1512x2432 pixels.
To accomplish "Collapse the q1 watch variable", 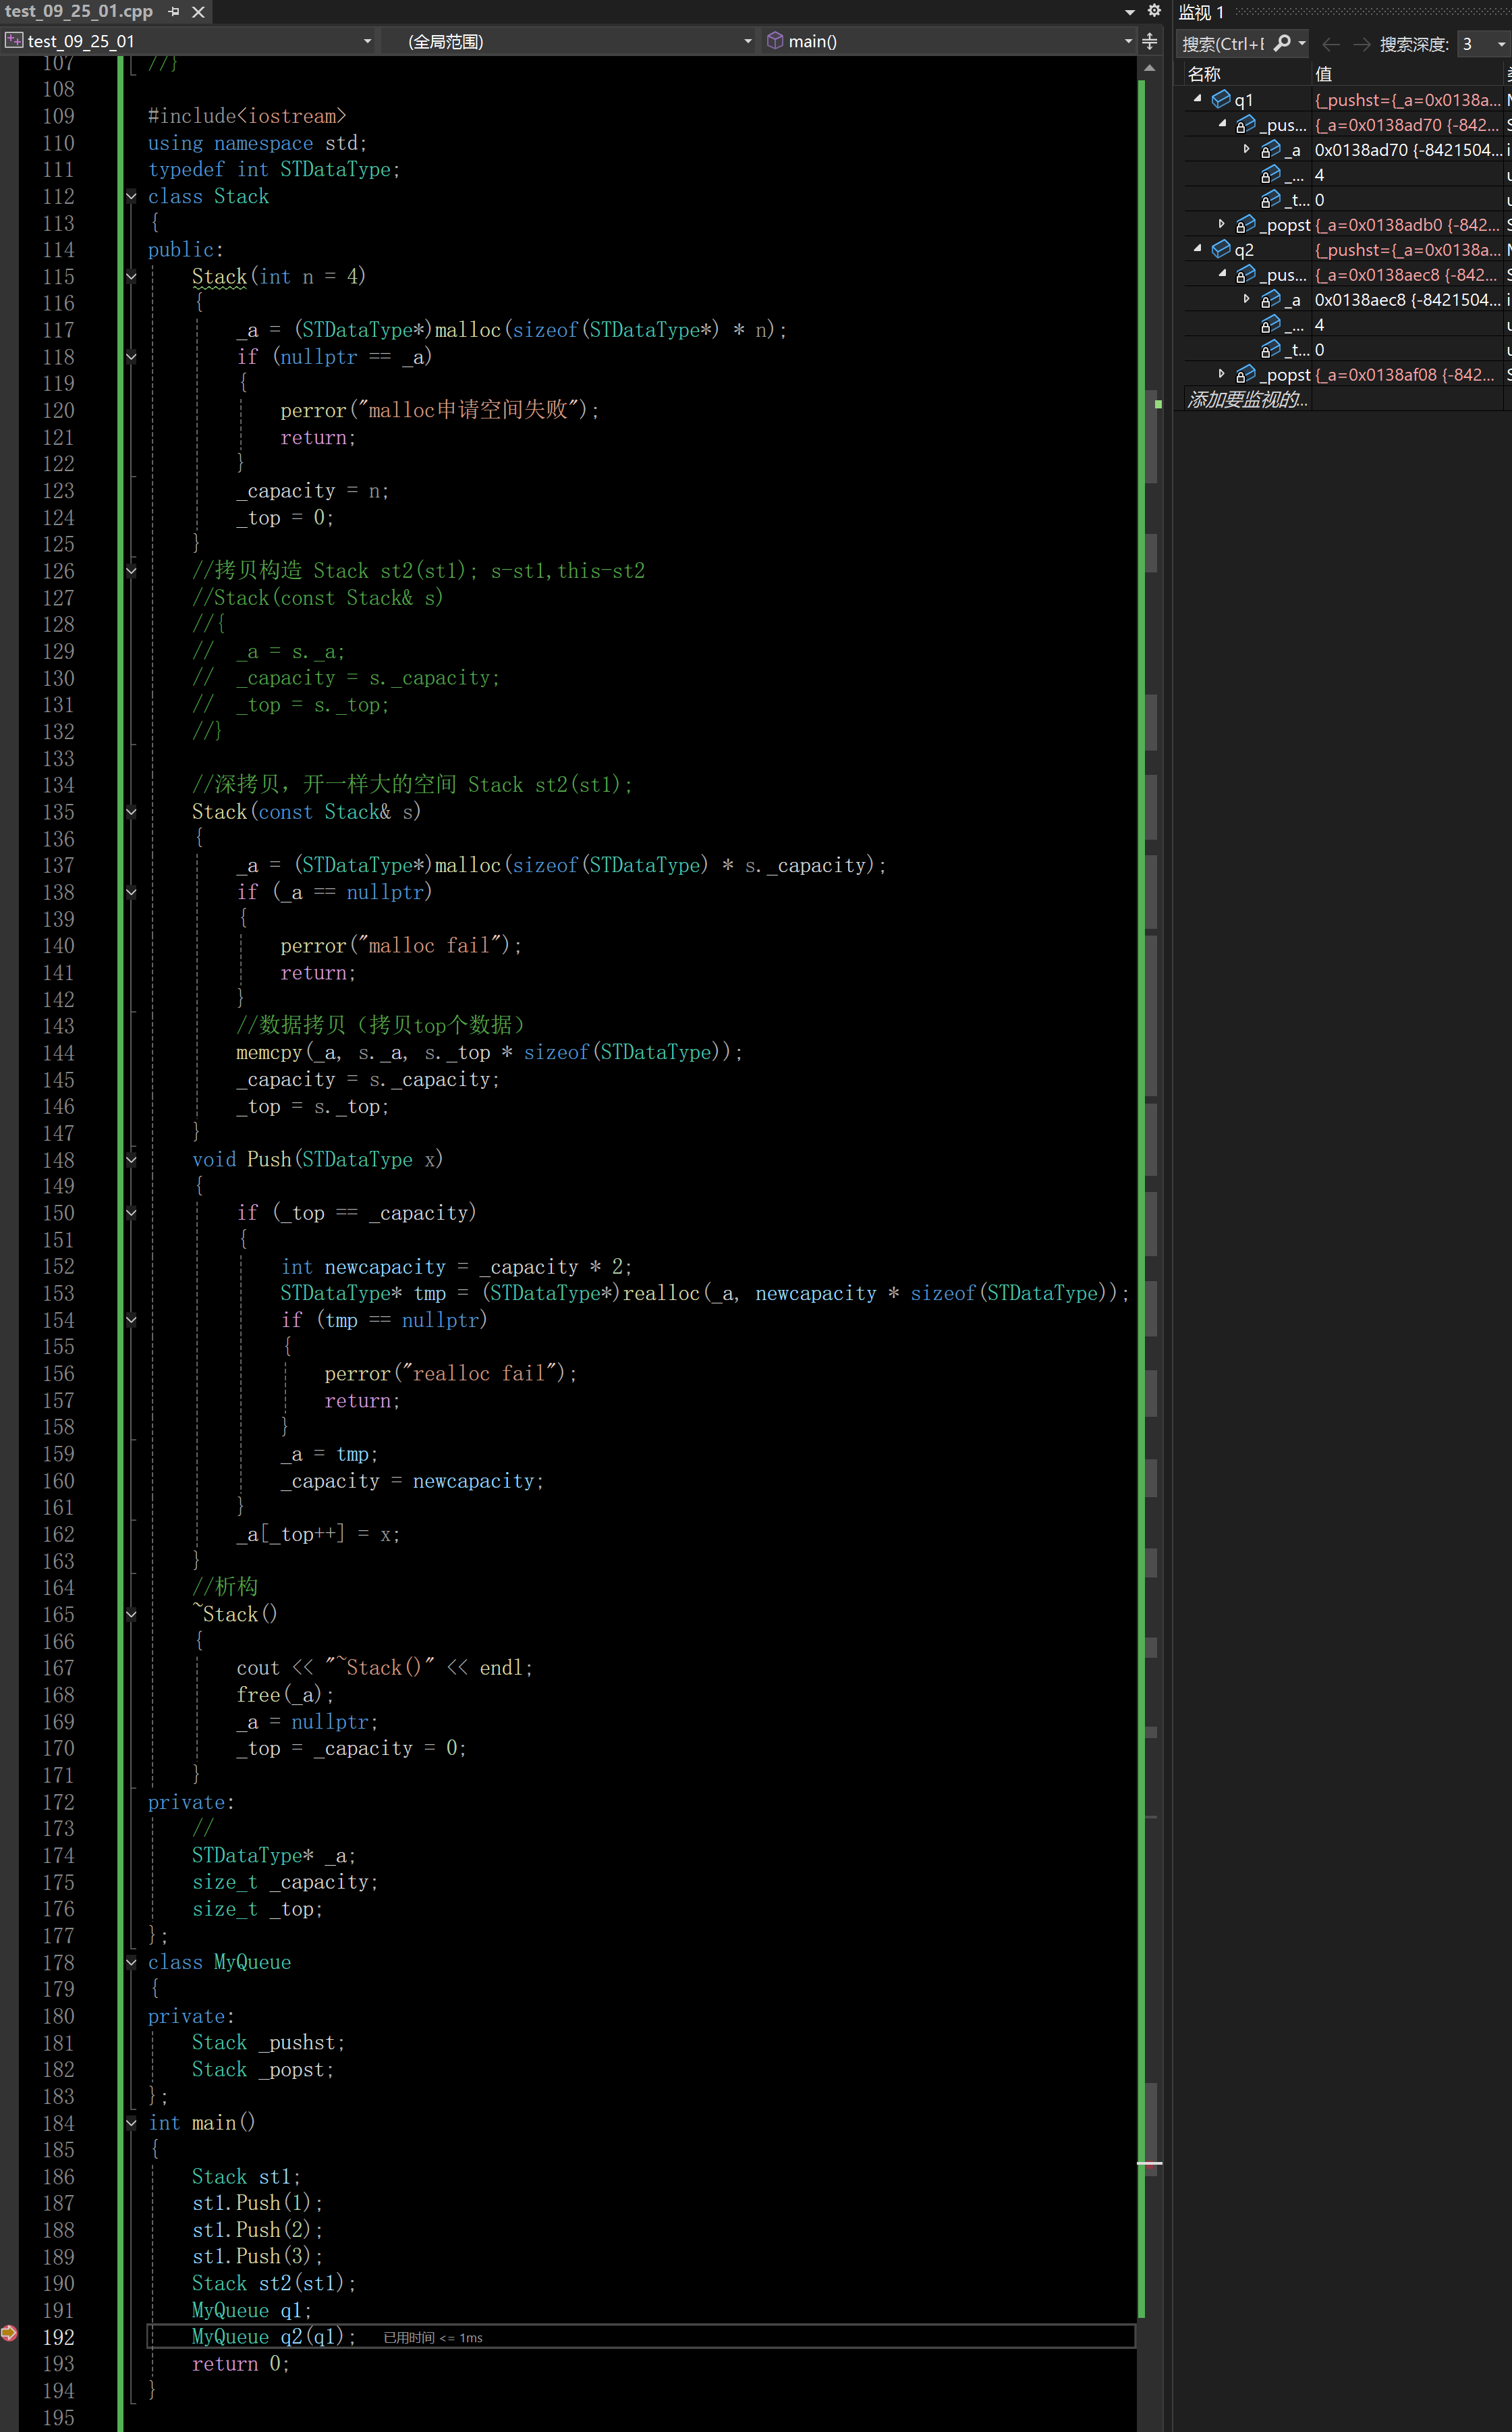I will click(x=1197, y=99).
